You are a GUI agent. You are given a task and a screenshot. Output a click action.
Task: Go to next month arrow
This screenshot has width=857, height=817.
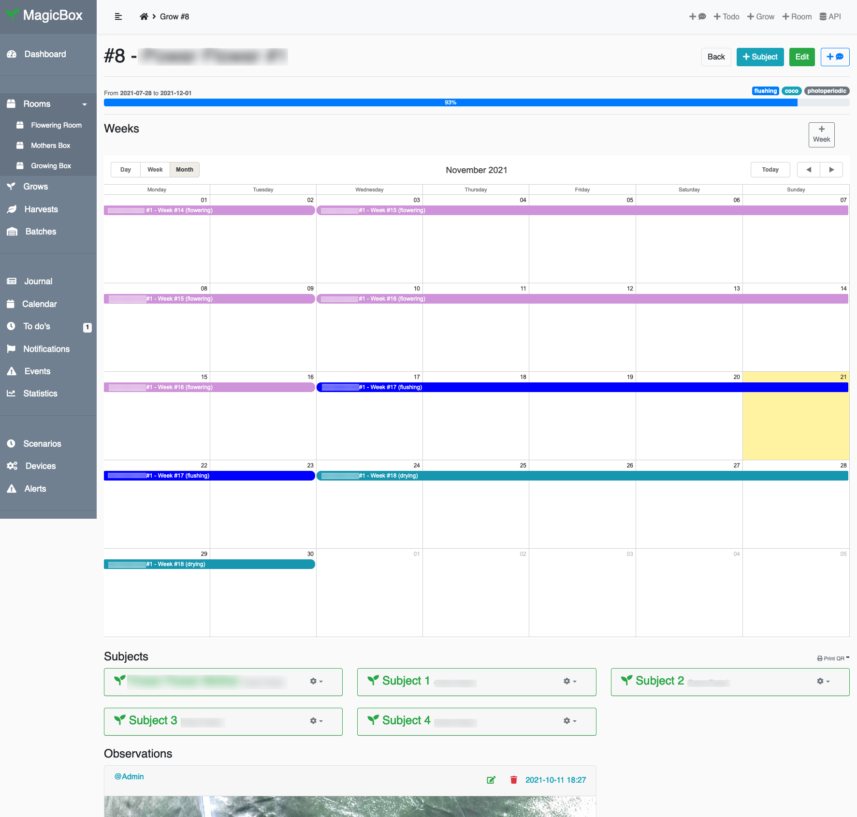(831, 170)
